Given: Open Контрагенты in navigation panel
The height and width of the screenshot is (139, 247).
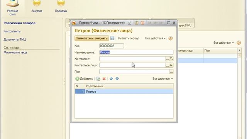Looking at the screenshot, I should pos(12,31).
